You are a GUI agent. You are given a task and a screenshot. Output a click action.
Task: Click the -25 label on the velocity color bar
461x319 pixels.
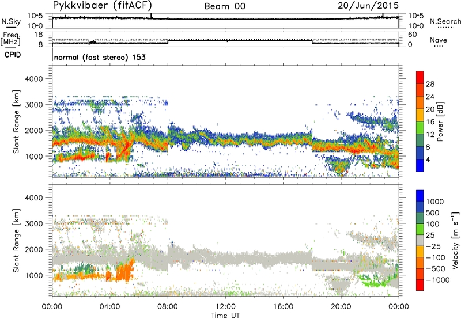pyautogui.click(x=433, y=246)
